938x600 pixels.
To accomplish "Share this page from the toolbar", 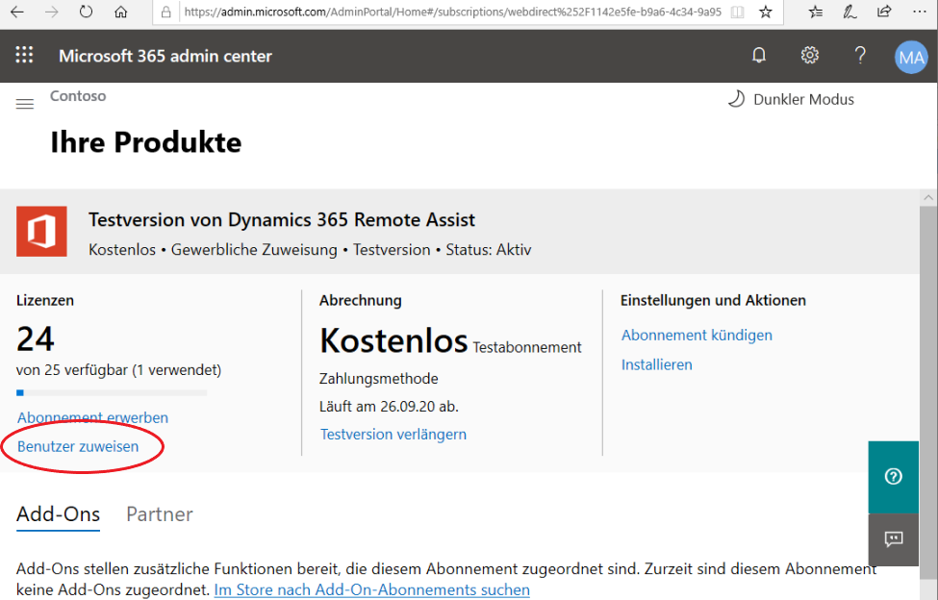I will (884, 12).
